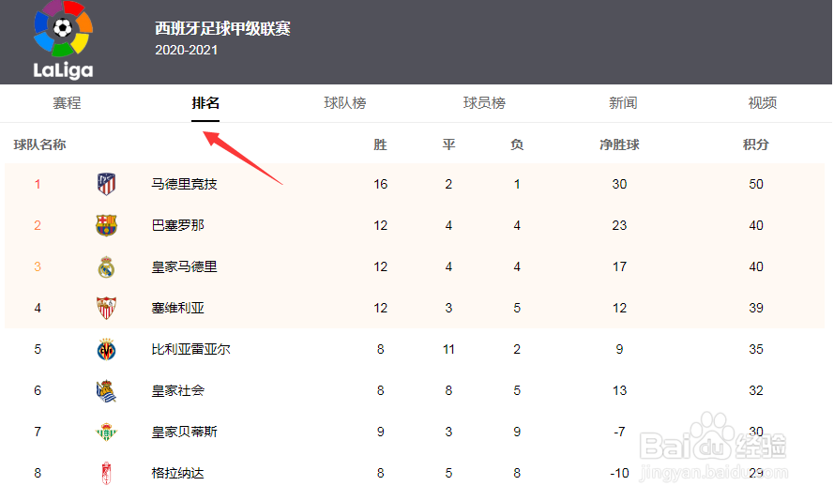The height and width of the screenshot is (501, 834).
Task: Click the LaLiga league logo
Action: tap(63, 40)
